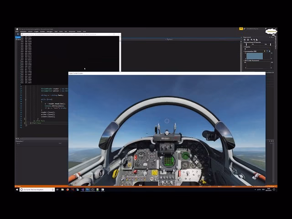This screenshot has width=292, height=219.
Task: Click the zoom-out icon in the diagnostics toolbar
Action: click(254, 40)
